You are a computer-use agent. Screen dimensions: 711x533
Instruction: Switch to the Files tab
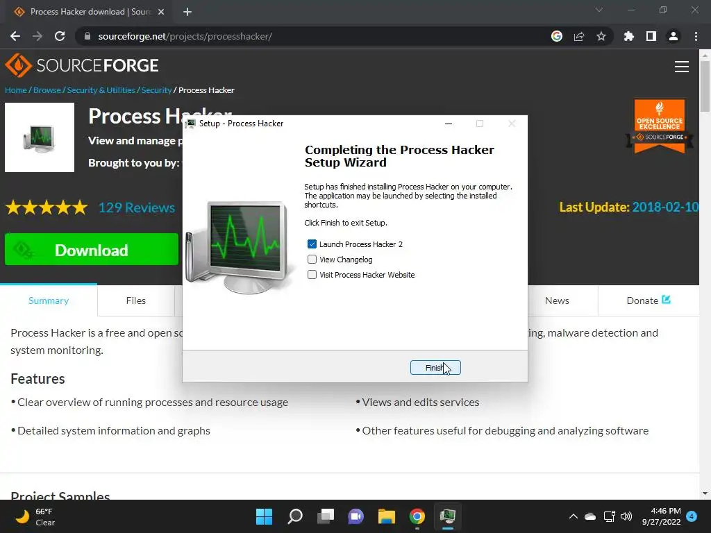(135, 301)
